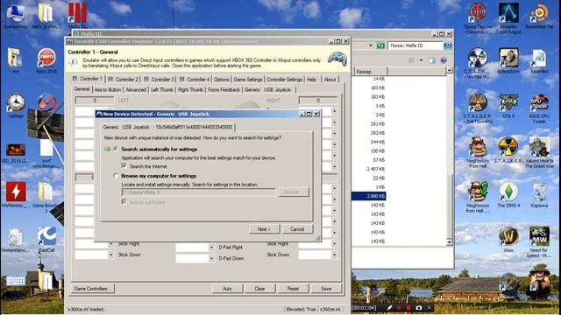The image size is (561, 315).
Task: Launch the RaidCall desktop shortcut
Action: pos(46,239)
